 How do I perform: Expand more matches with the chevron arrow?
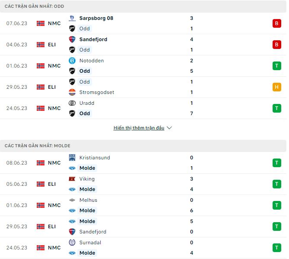pos(169,128)
